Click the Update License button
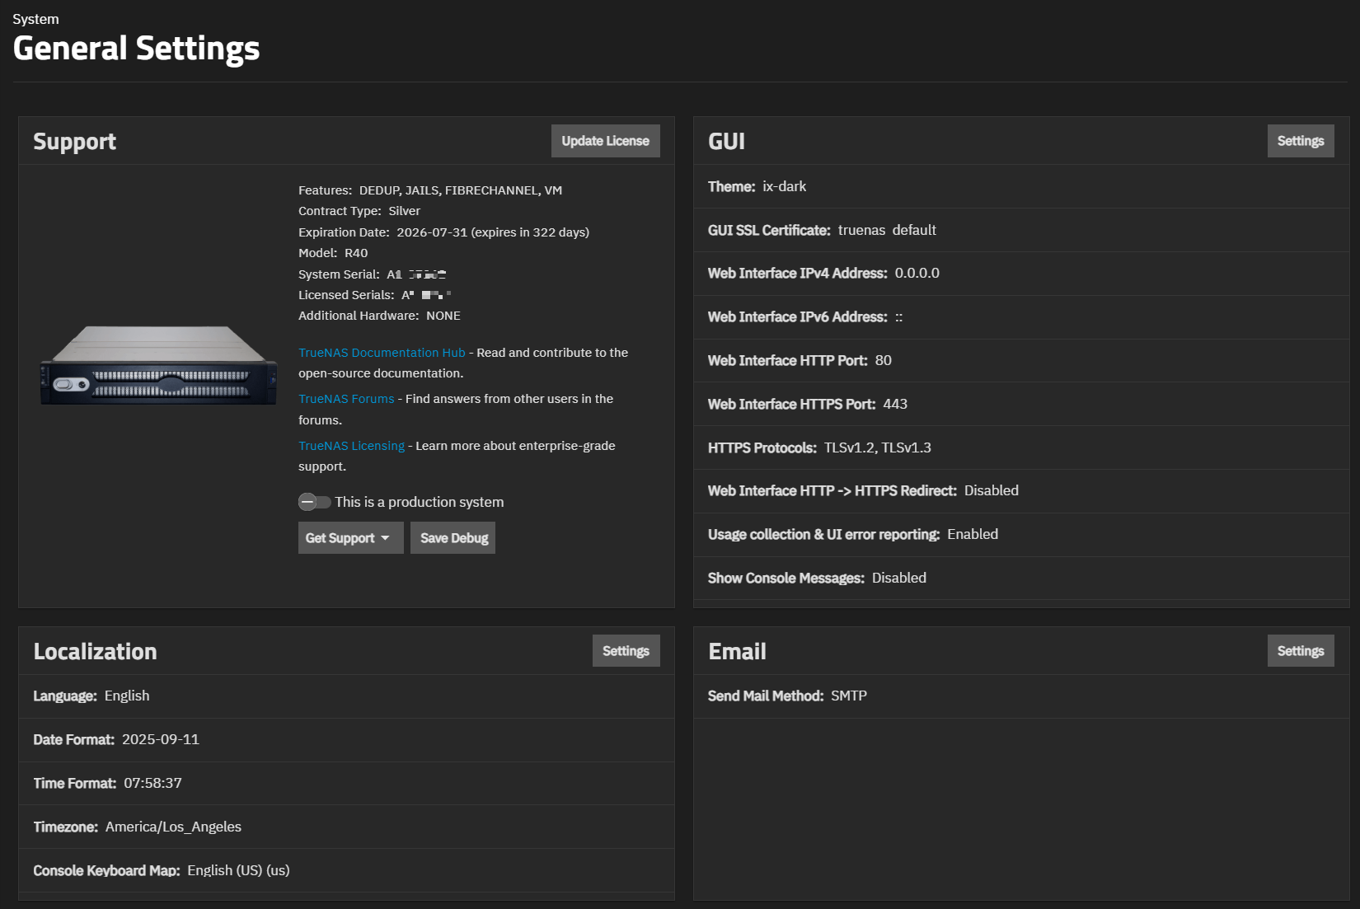This screenshot has height=909, width=1360. (605, 141)
